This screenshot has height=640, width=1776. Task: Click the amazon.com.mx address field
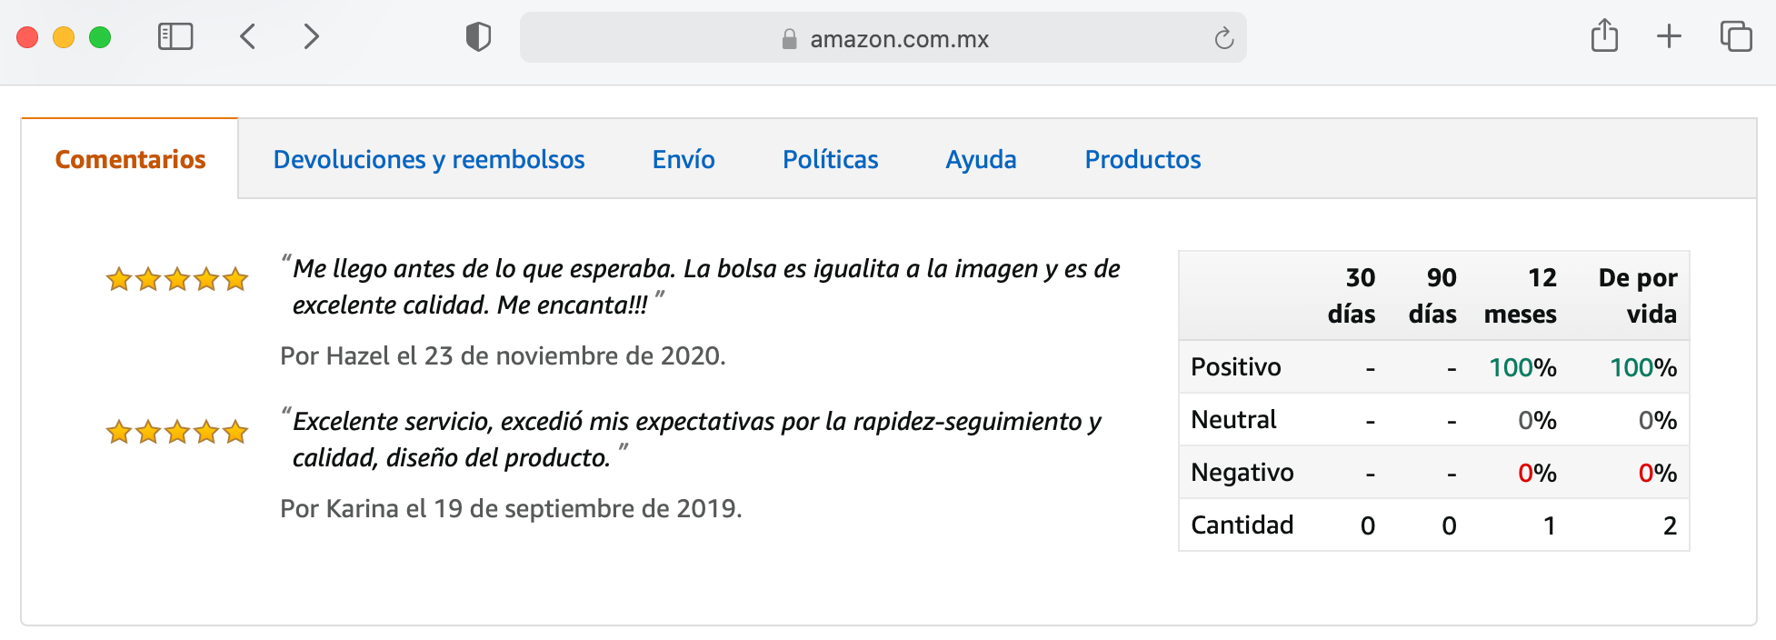click(898, 39)
